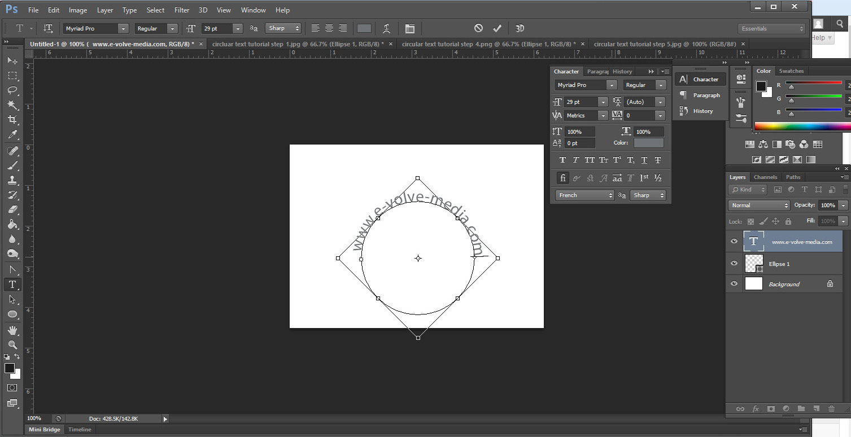Screen dimensions: 851x437
Task: Choose the Zoom tool
Action: tap(12, 344)
